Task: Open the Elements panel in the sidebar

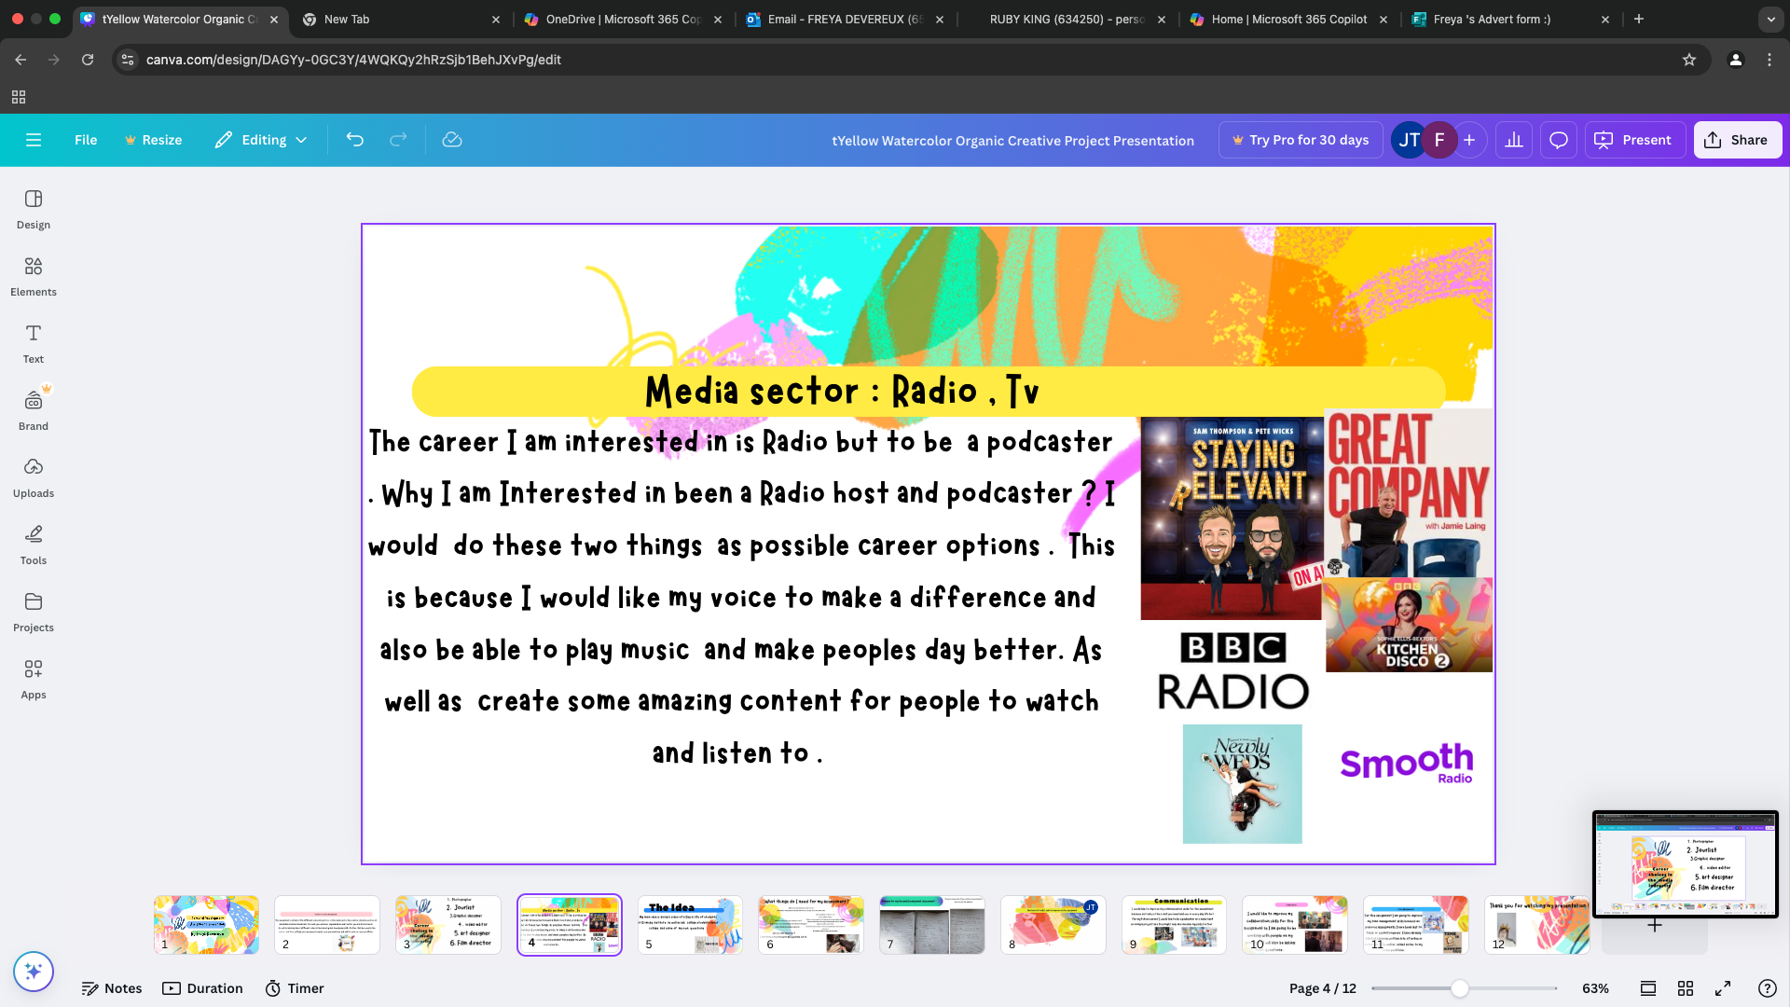Action: 34,277
